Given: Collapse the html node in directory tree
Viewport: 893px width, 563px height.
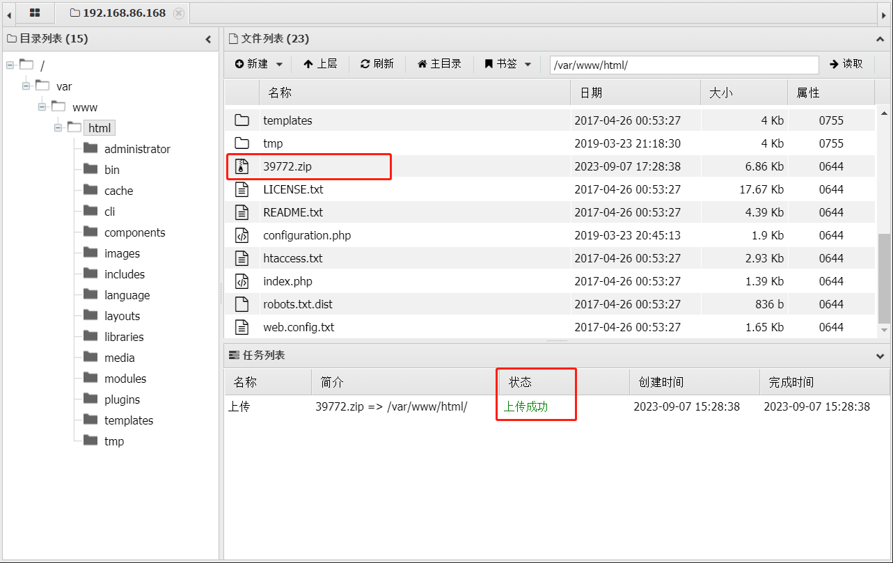Looking at the screenshot, I should tap(59, 127).
